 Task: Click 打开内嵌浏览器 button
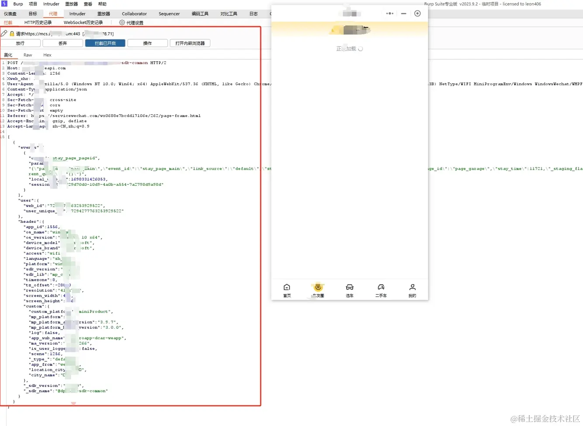pos(190,43)
